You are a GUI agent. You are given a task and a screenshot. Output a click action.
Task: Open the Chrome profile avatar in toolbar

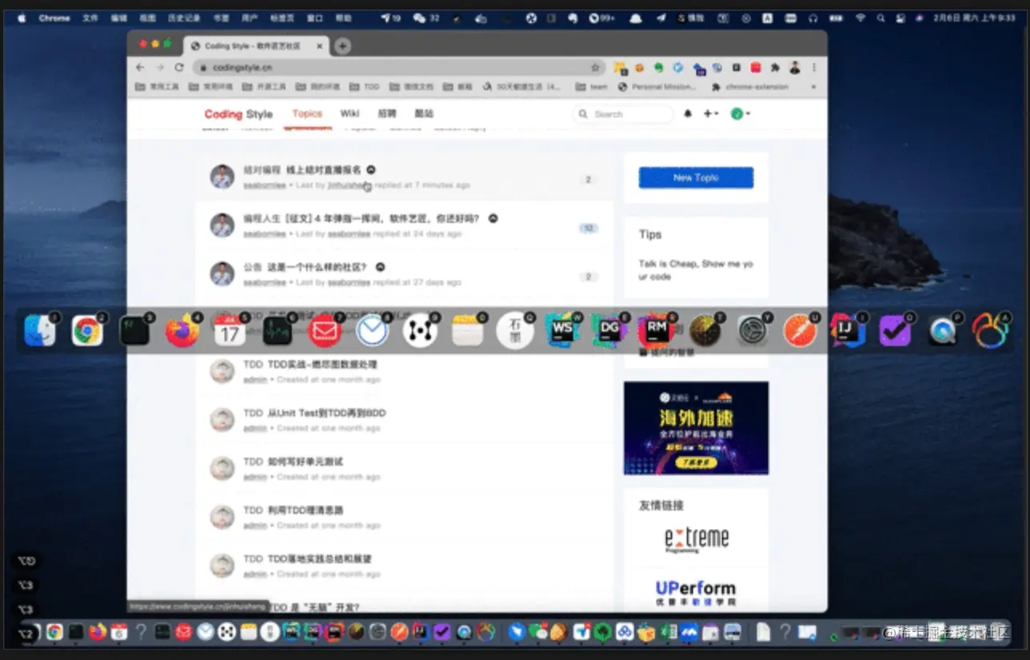pyautogui.click(x=795, y=68)
